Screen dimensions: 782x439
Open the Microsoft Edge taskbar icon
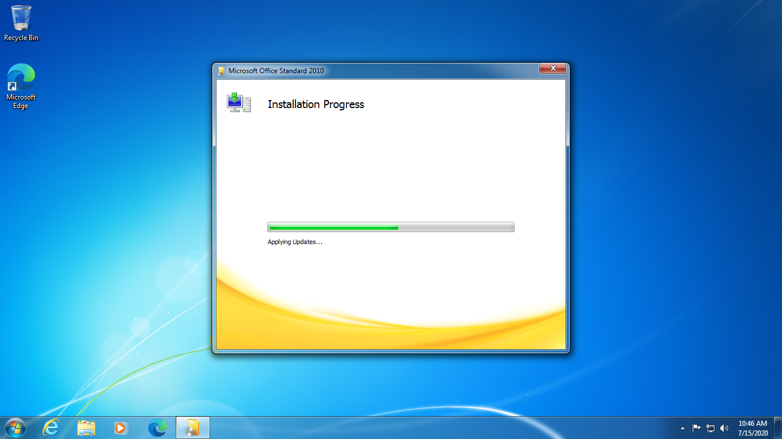click(157, 428)
